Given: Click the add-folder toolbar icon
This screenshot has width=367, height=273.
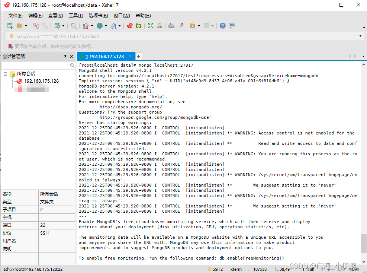Looking at the screenshot, I should pyautogui.click(x=192, y=26).
